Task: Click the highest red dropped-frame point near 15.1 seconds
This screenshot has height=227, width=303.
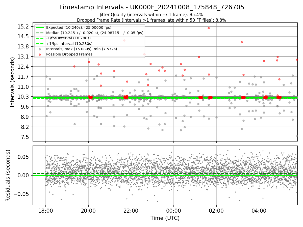Action: click(209, 28)
